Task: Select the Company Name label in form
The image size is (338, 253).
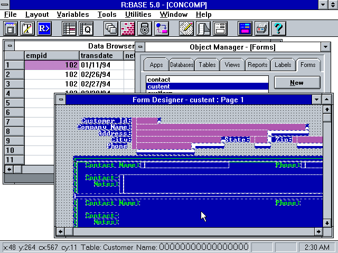Action: click(x=104, y=127)
